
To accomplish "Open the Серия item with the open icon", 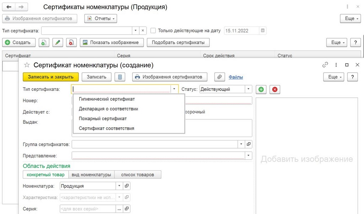I will (127, 209).
